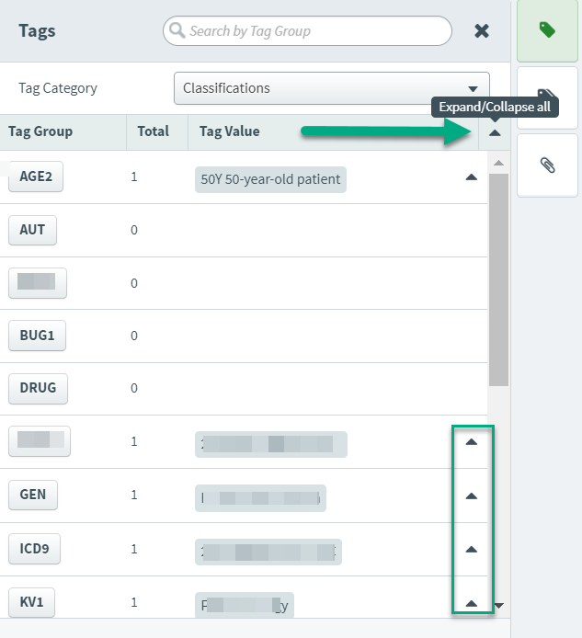Open the paperclip attachments panel
The image size is (582, 638).
(x=547, y=165)
